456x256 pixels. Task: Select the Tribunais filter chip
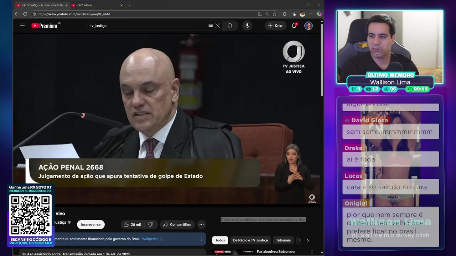pyautogui.click(x=283, y=240)
